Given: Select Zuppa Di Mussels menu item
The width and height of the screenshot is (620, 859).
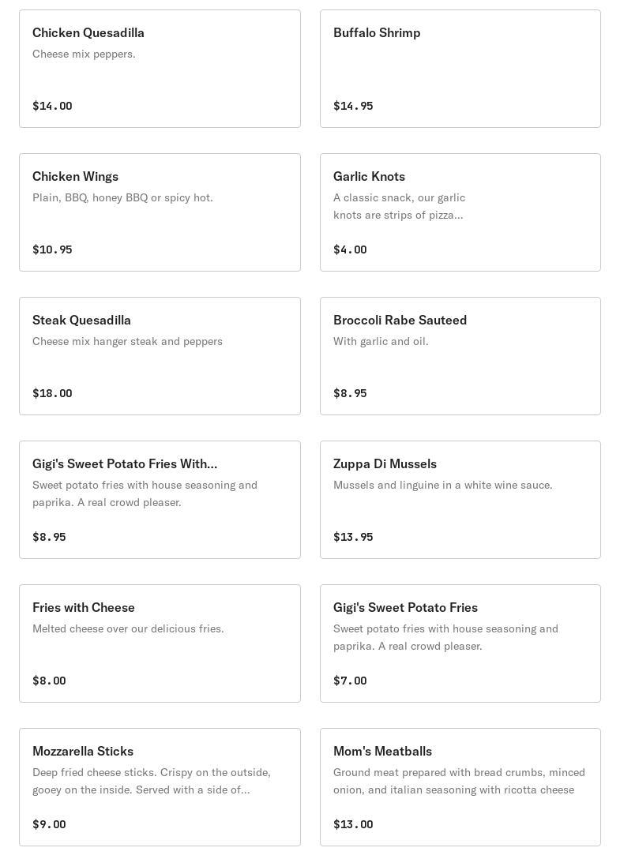Looking at the screenshot, I should click(460, 500).
